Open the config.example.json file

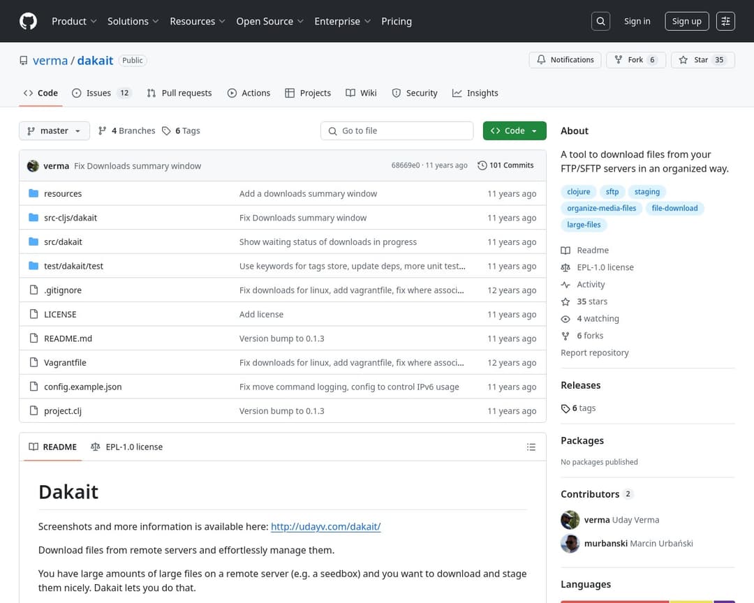pyautogui.click(x=82, y=387)
